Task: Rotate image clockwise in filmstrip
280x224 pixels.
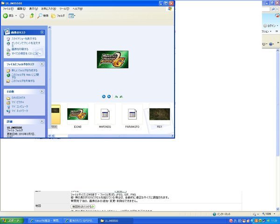Action: point(116,96)
